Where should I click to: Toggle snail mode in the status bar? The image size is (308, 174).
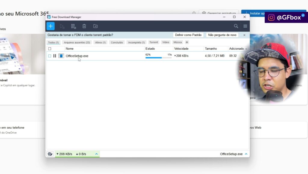pyautogui.click(x=50, y=154)
